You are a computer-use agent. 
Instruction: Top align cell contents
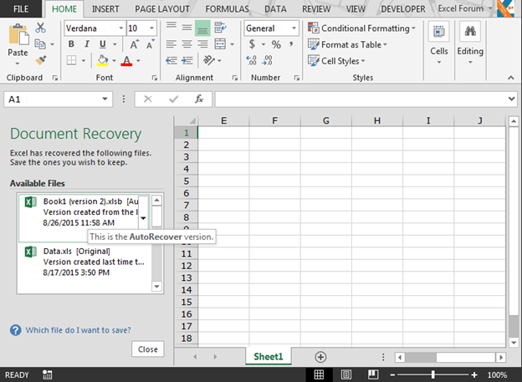pyautogui.click(x=171, y=27)
